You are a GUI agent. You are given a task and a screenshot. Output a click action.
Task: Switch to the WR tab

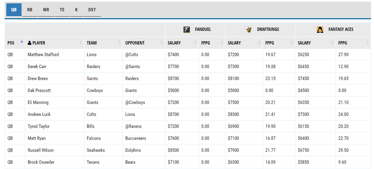point(46,10)
